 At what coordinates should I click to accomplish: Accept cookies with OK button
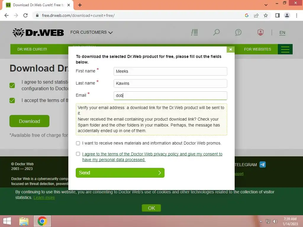point(151,208)
